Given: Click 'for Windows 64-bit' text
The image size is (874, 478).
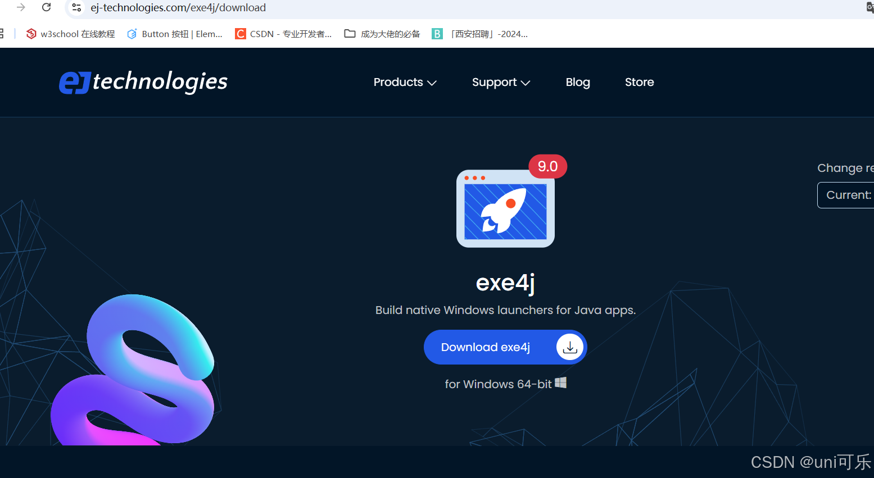Looking at the screenshot, I should coord(498,384).
